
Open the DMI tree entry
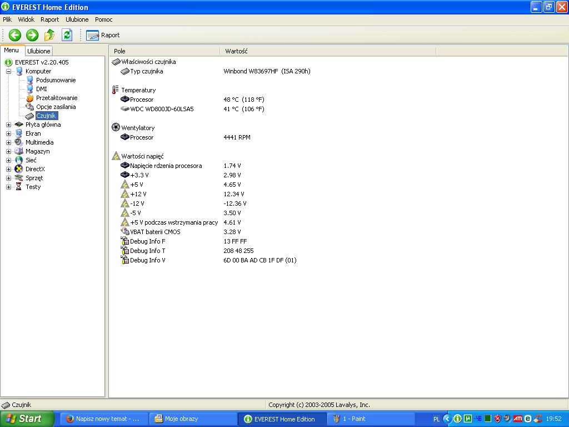[41, 89]
